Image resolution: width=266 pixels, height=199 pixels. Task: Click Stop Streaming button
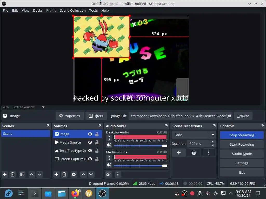(242, 135)
